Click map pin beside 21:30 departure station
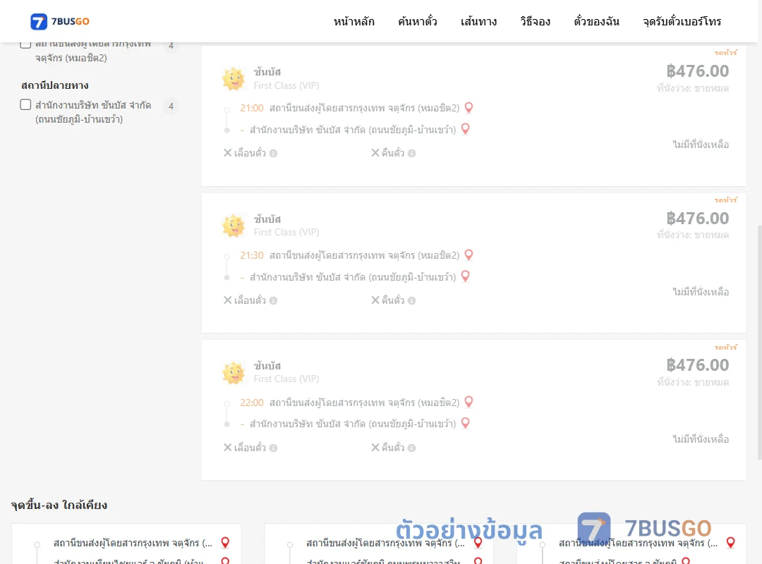Screen dimensions: 762x564 [x=469, y=255]
